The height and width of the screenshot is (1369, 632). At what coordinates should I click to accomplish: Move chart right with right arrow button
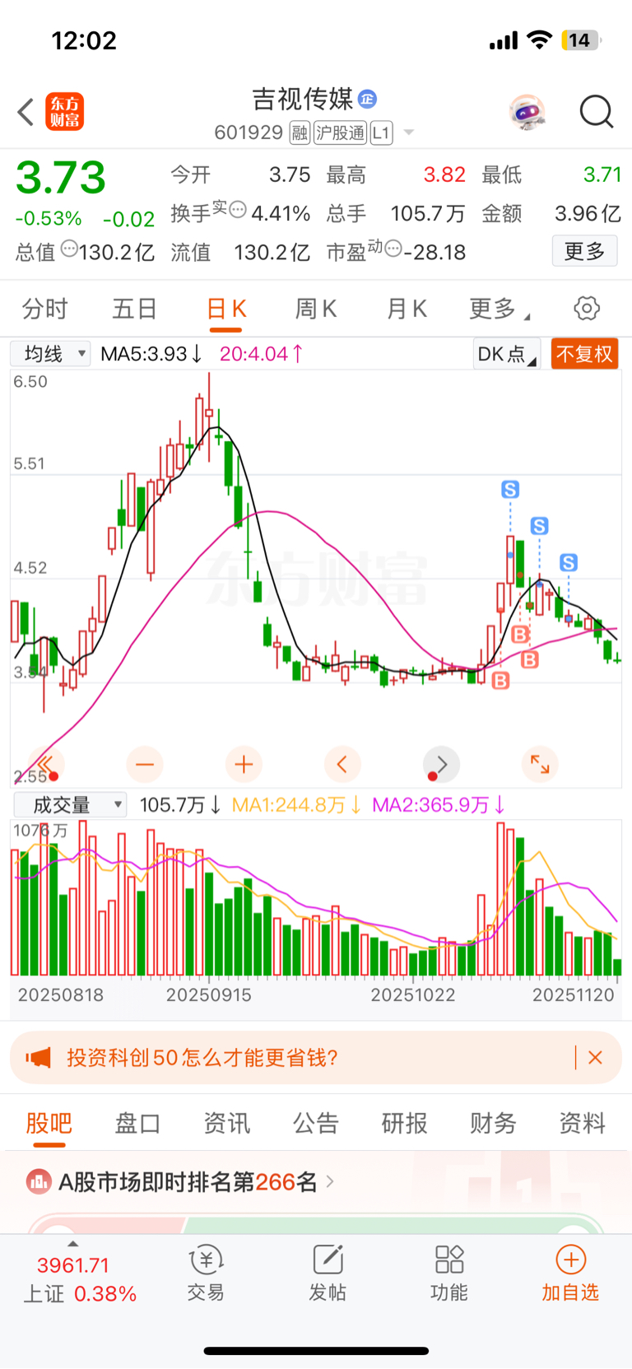[x=441, y=765]
